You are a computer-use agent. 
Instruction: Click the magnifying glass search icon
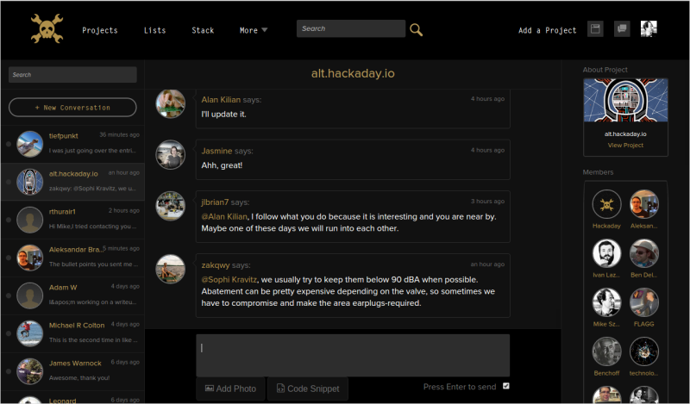(x=417, y=29)
